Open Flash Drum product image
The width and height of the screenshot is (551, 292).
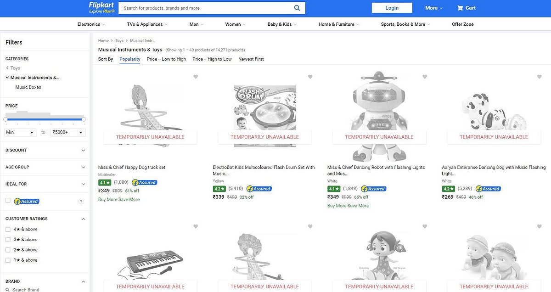[x=264, y=116]
